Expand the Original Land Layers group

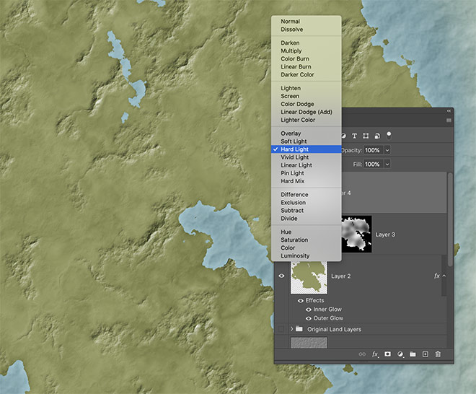292,329
